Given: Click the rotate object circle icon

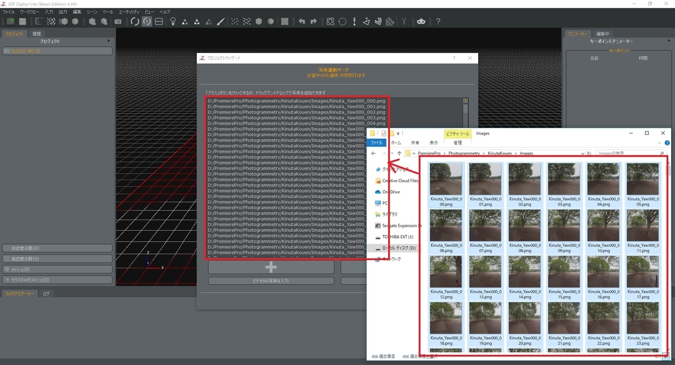Looking at the screenshot, I should pyautogui.click(x=342, y=21).
